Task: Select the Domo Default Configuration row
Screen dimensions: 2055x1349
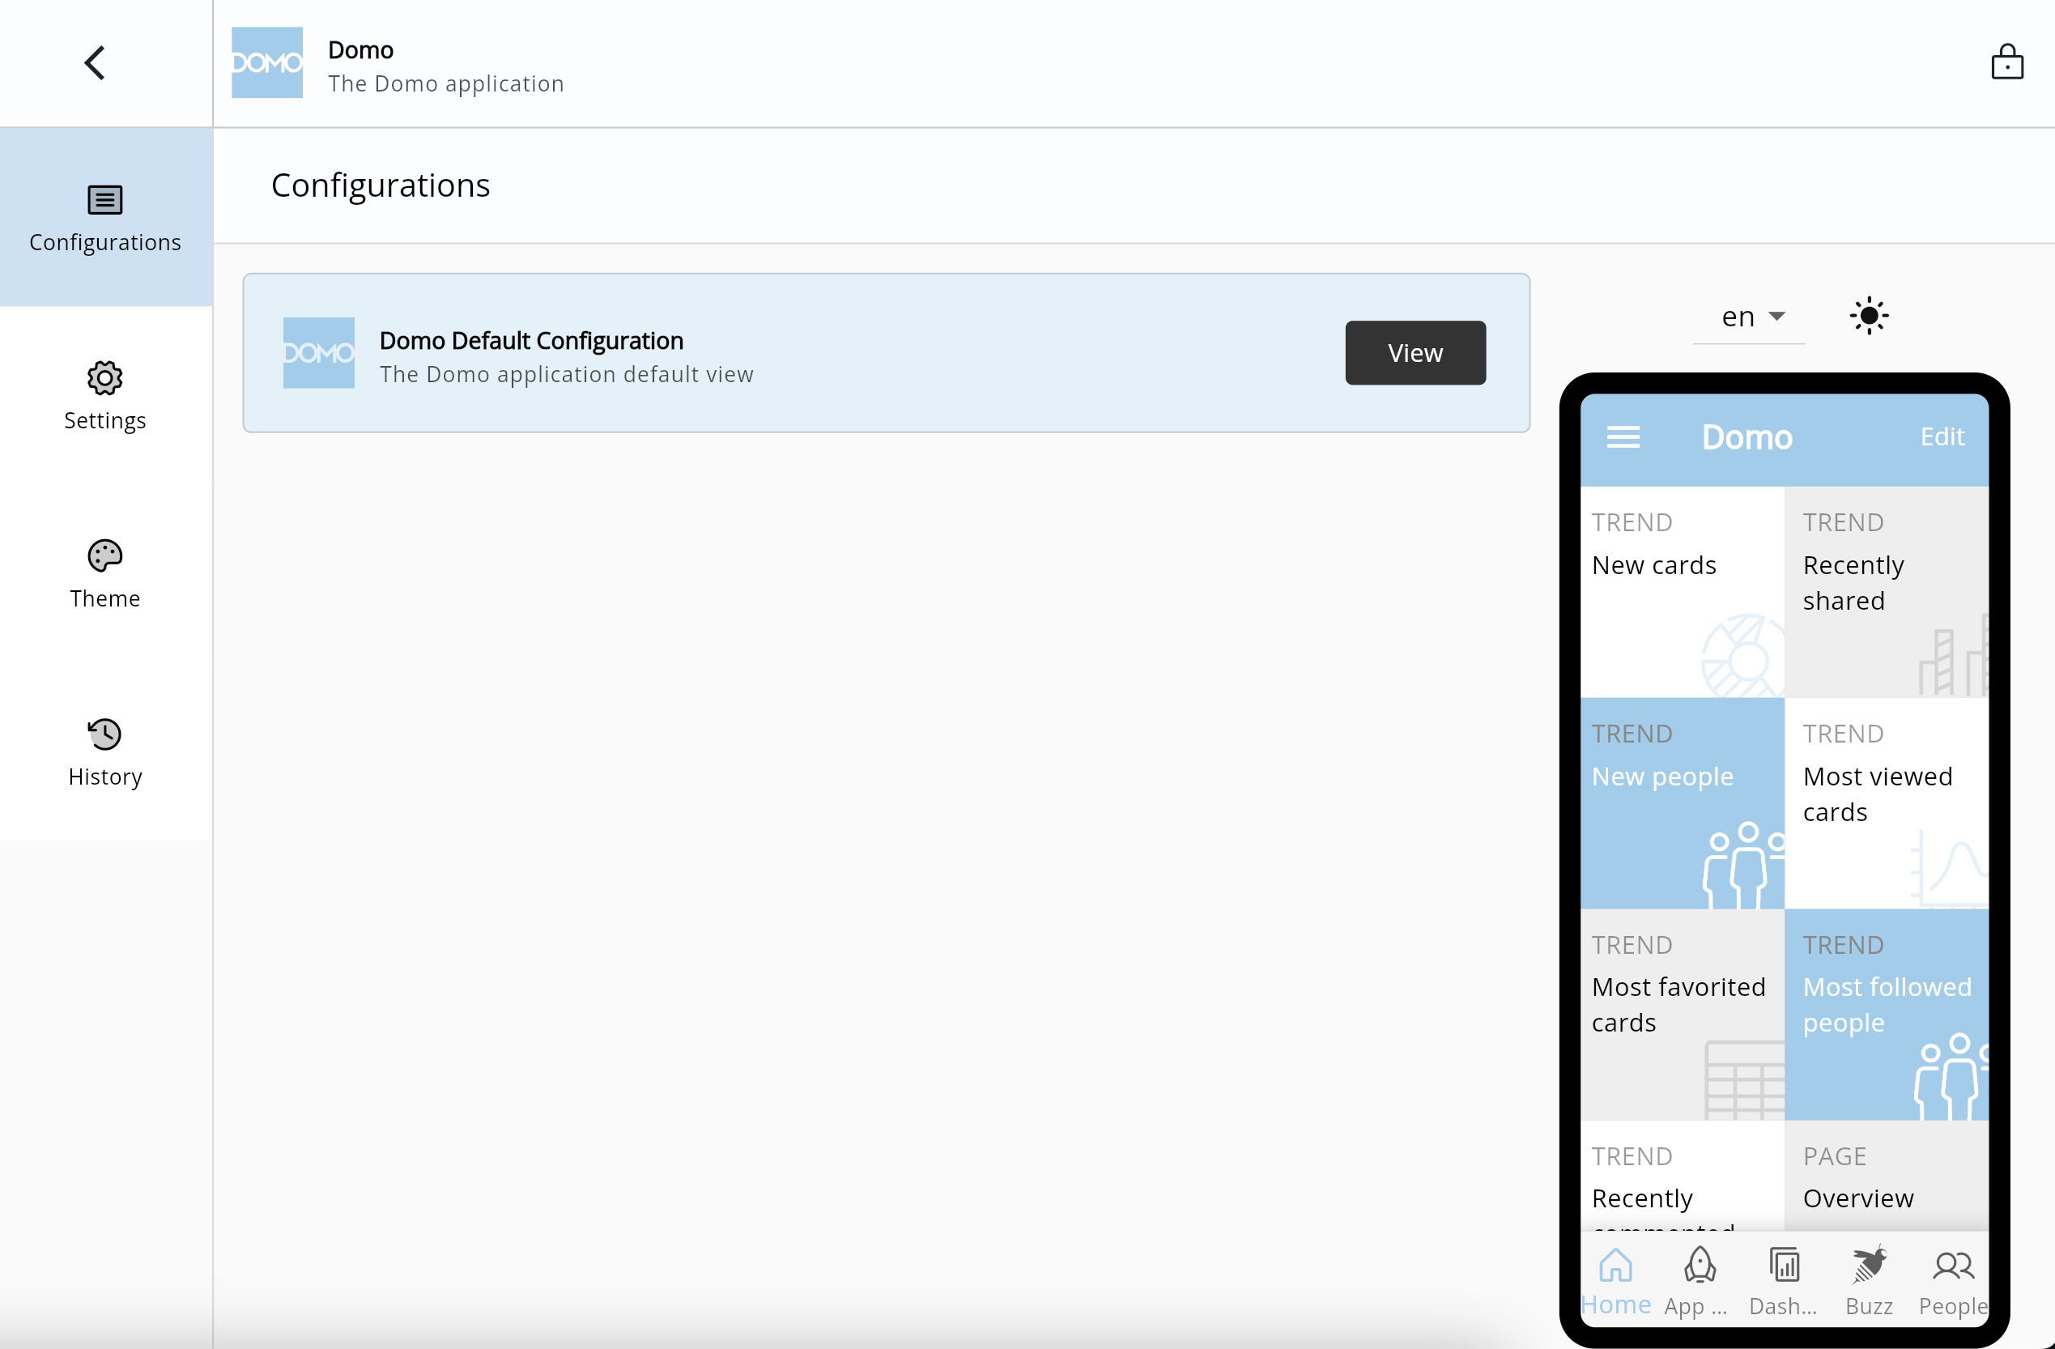Action: (777, 353)
